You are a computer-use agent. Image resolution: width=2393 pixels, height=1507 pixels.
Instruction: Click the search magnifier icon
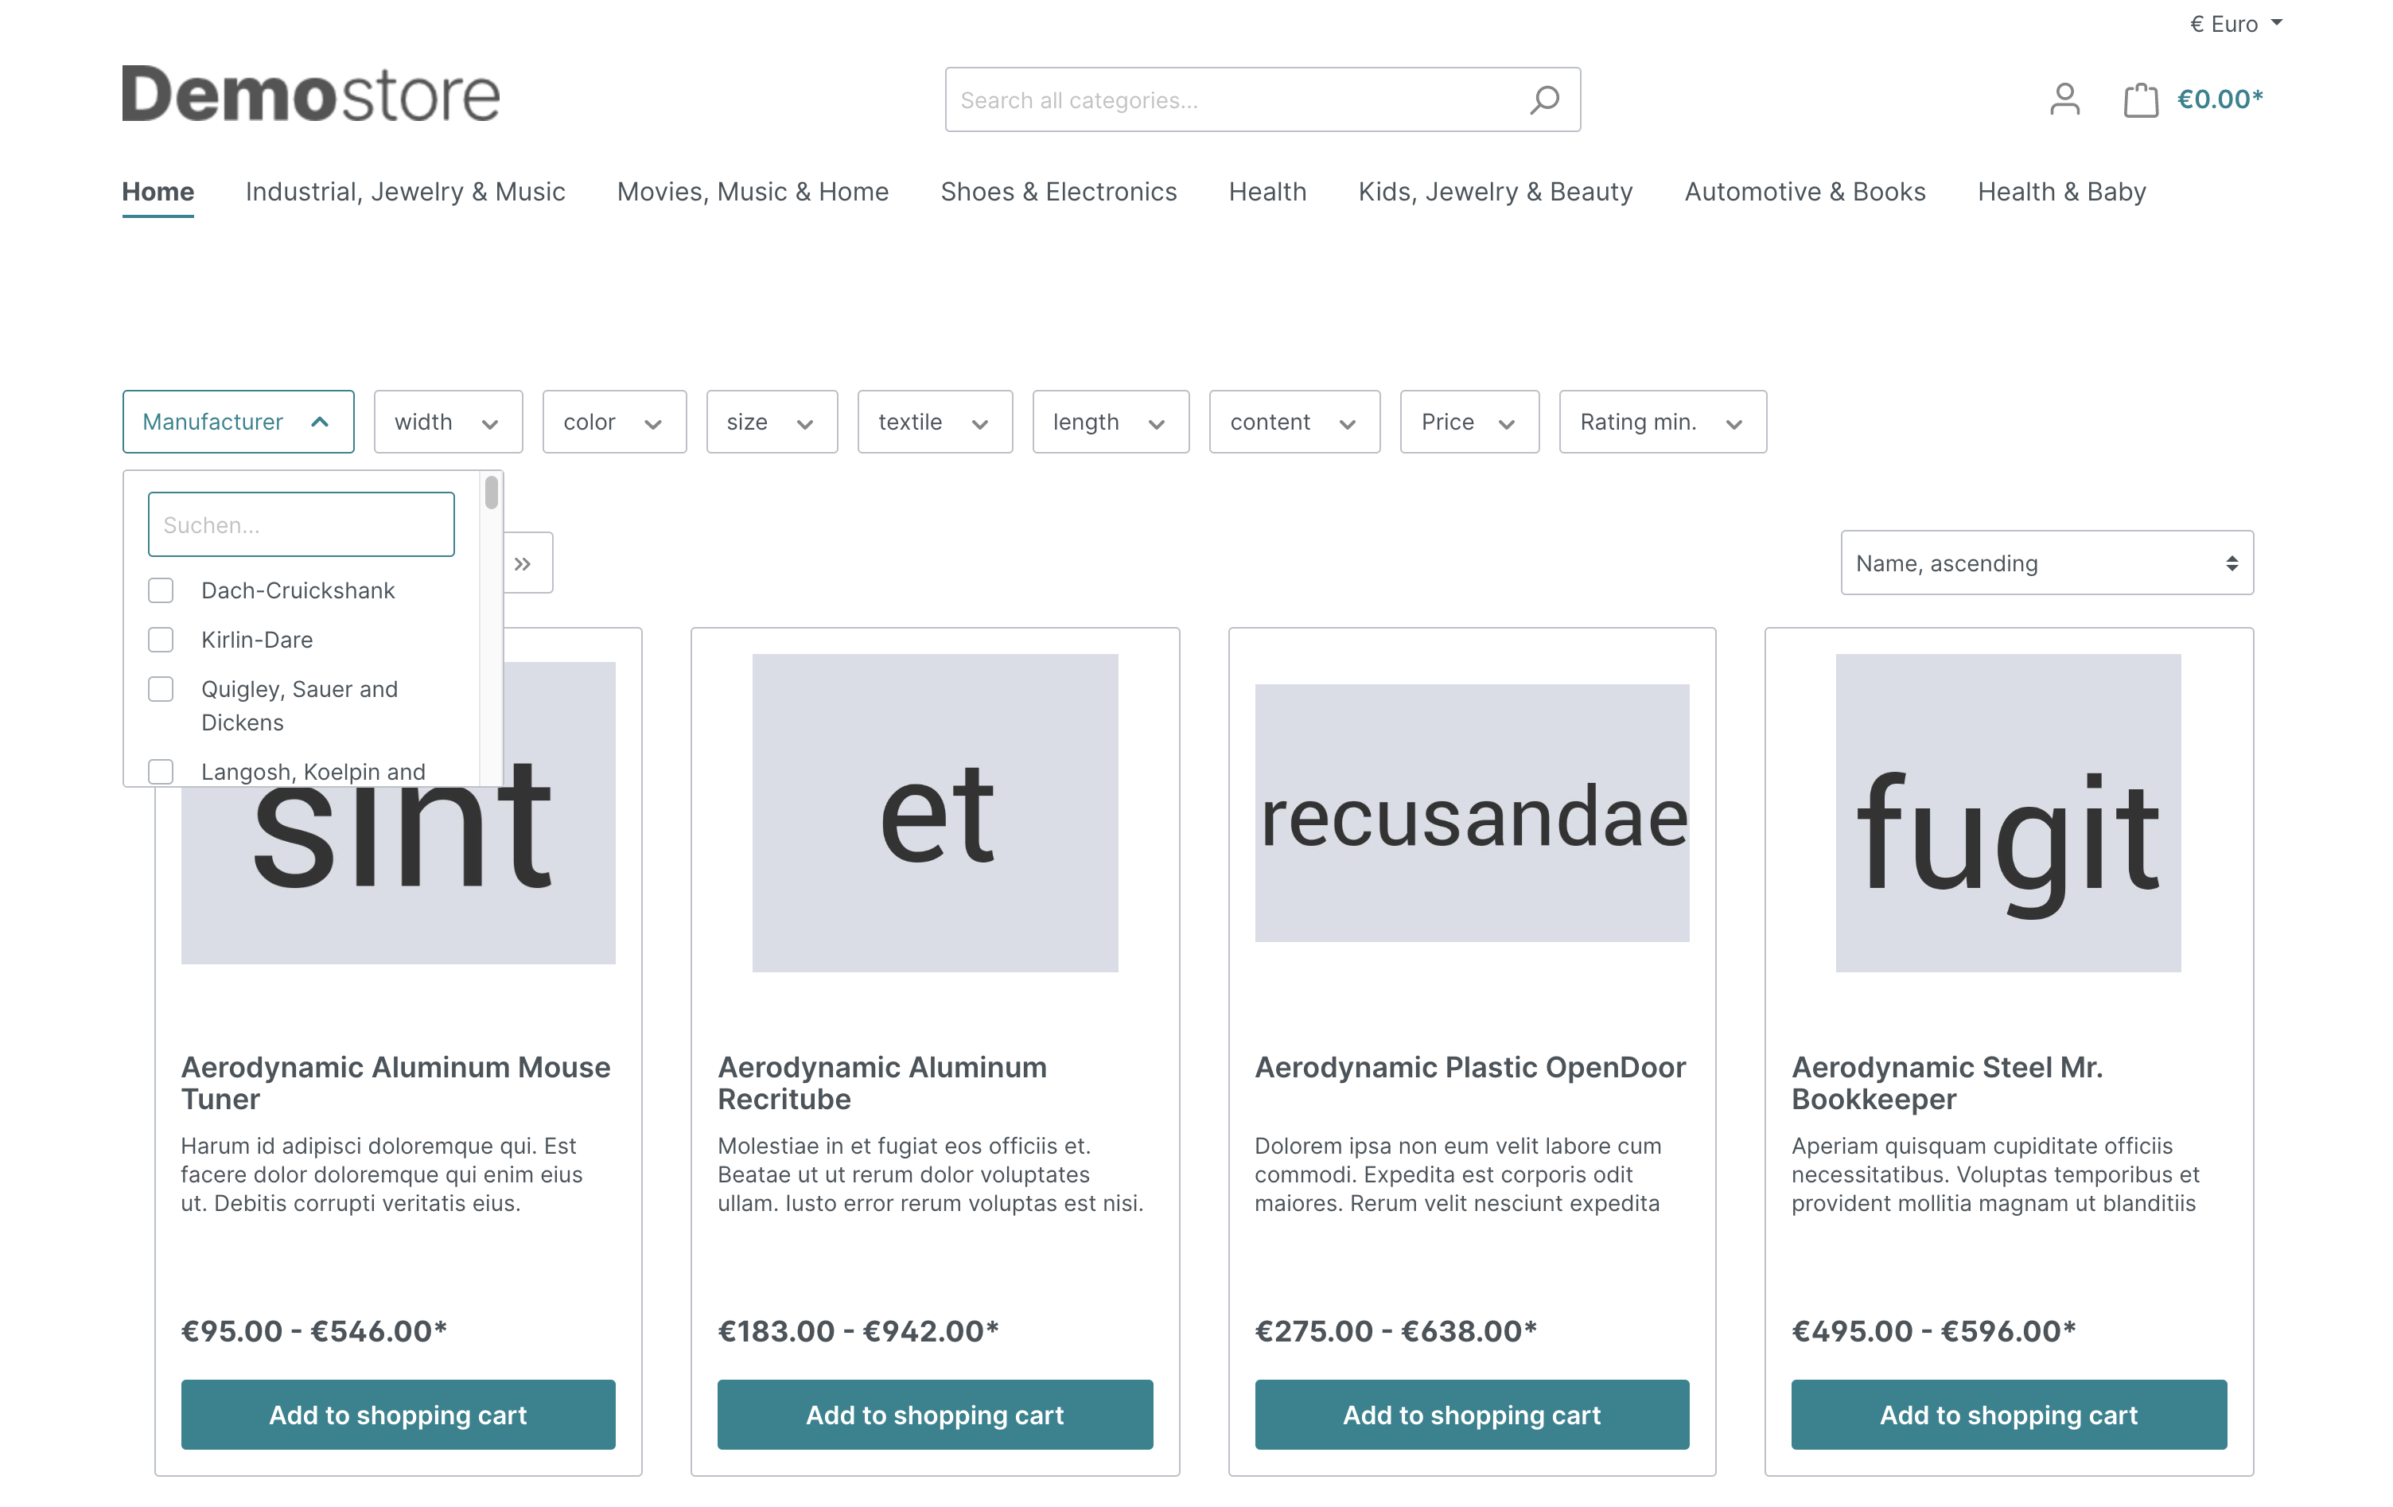pyautogui.click(x=1543, y=99)
